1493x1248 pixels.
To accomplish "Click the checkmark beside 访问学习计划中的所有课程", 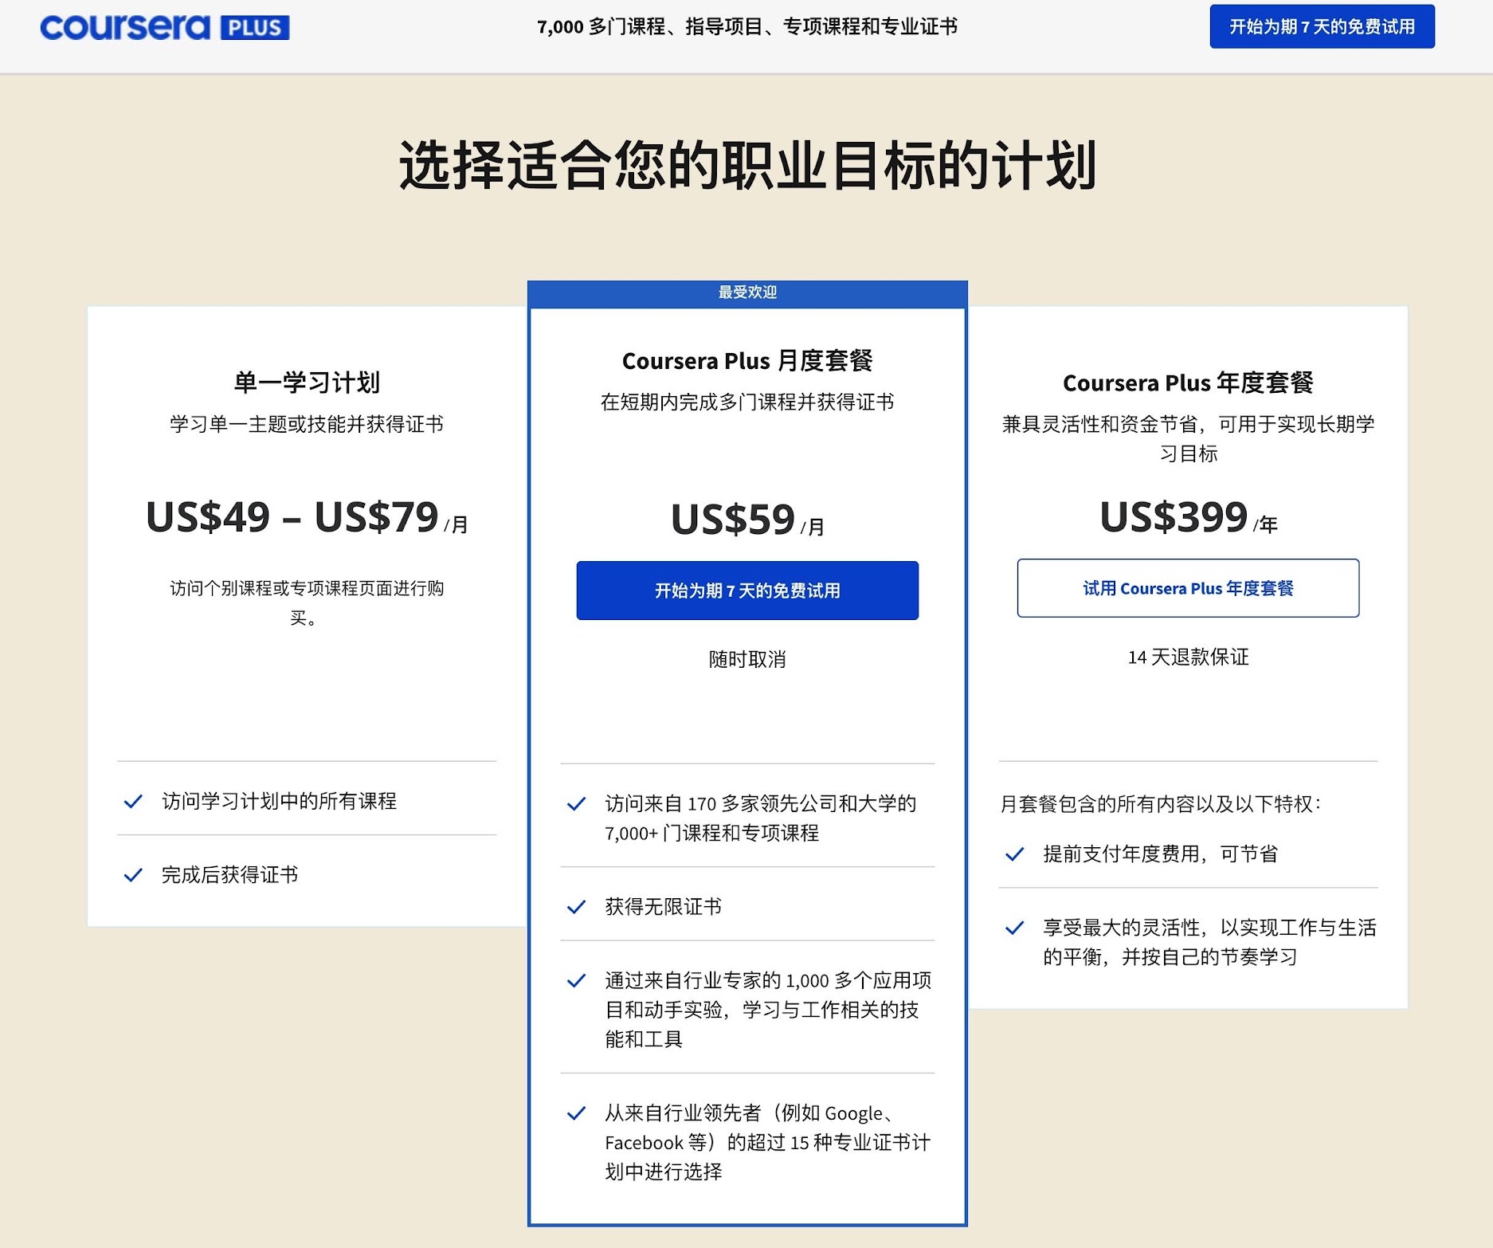I will coord(133,801).
